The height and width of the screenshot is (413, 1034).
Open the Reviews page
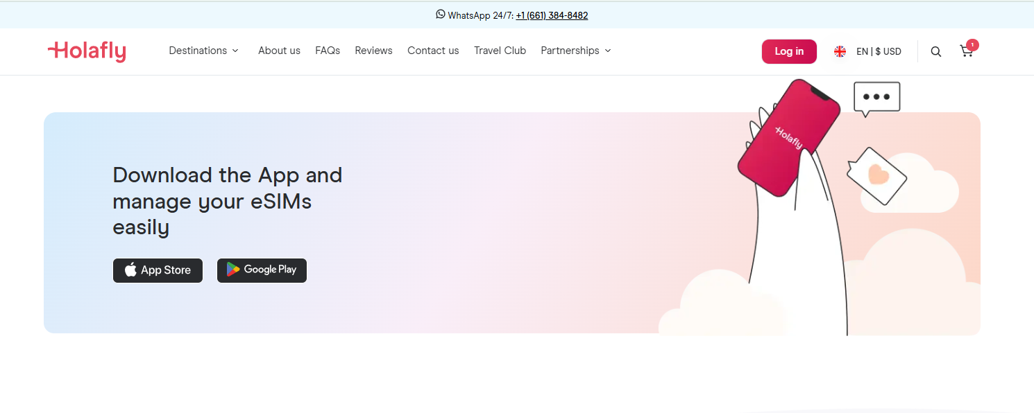tap(373, 51)
